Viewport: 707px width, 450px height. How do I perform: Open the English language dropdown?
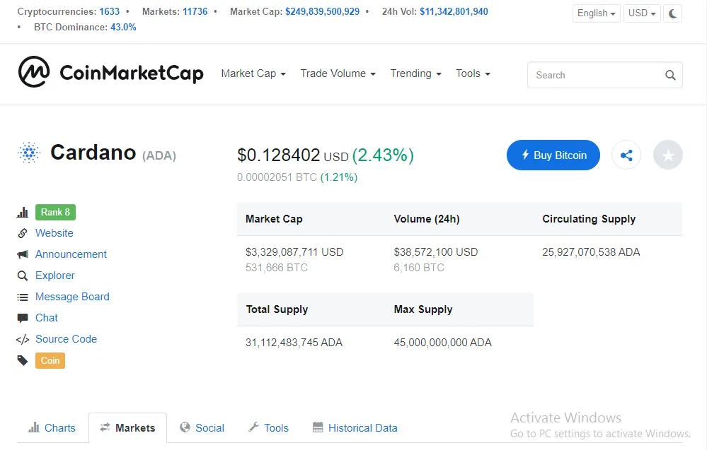click(596, 13)
